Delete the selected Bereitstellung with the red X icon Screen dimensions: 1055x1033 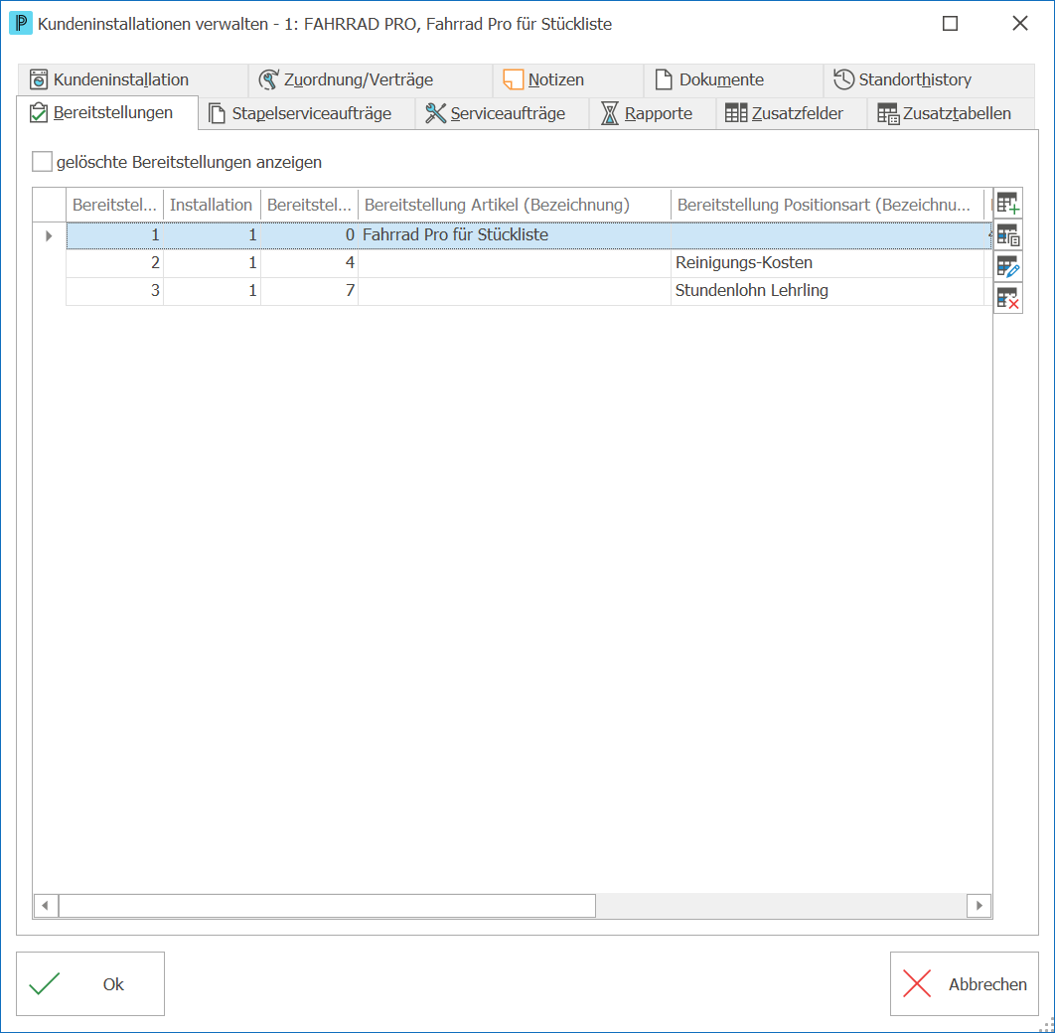1008,298
